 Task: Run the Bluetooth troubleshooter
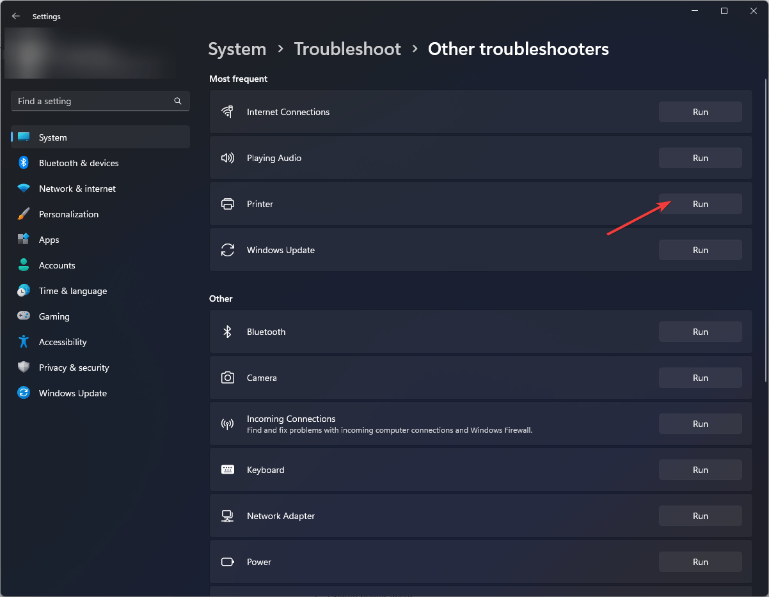(701, 332)
